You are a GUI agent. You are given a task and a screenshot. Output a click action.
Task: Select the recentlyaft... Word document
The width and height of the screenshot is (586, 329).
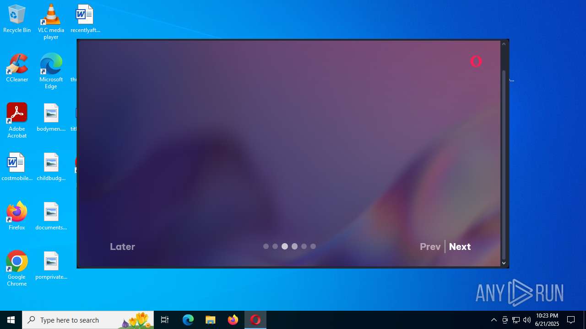[x=85, y=19]
